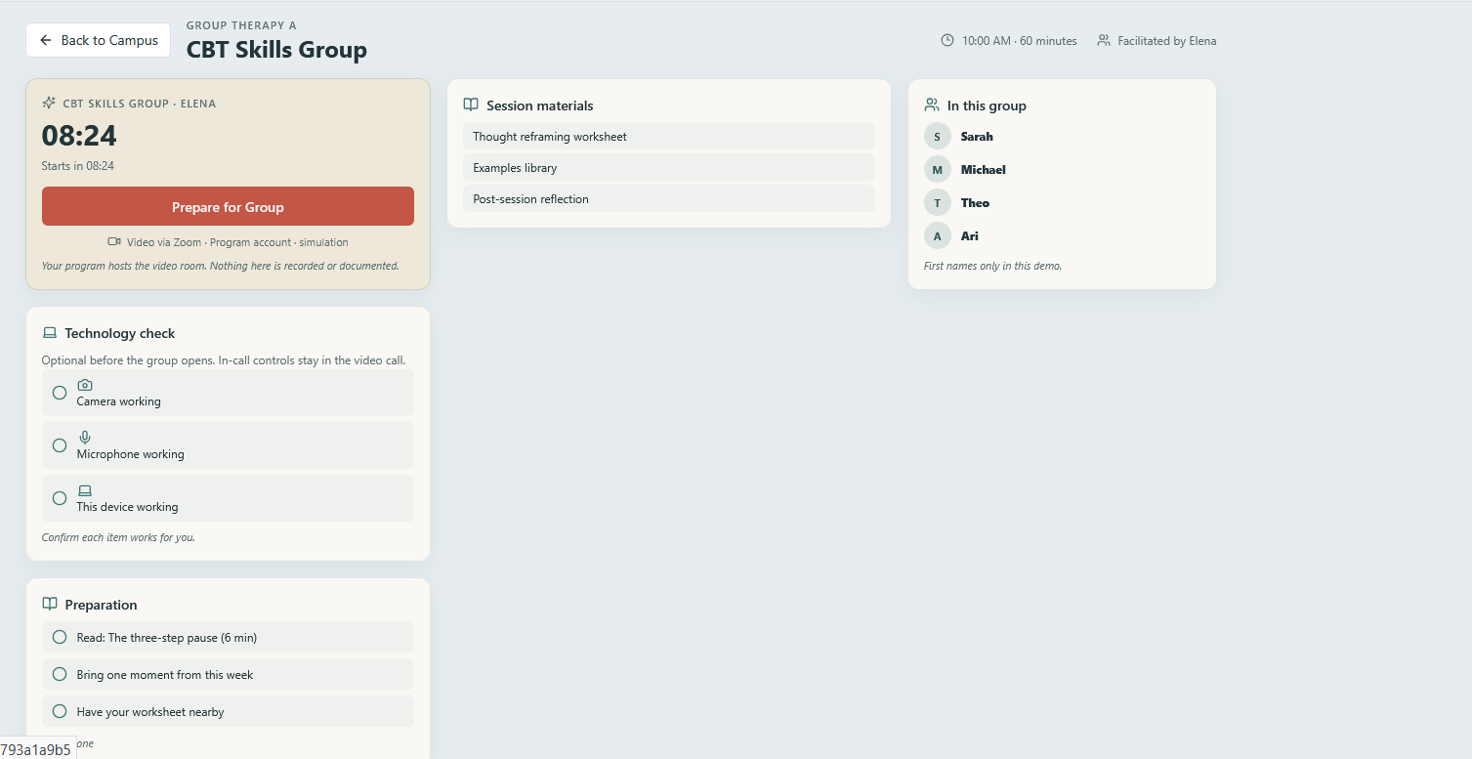Click the laptop icon beside Technology check heading

pyautogui.click(x=50, y=333)
